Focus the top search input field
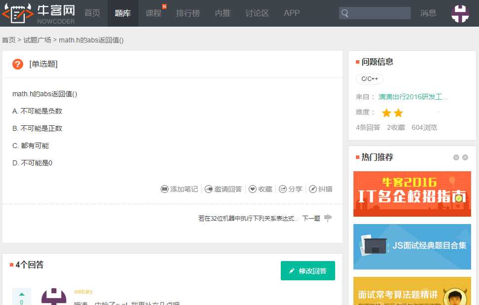This screenshot has width=479, height=305. click(x=375, y=13)
